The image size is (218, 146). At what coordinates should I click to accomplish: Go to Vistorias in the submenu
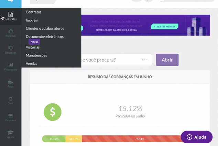(33, 47)
